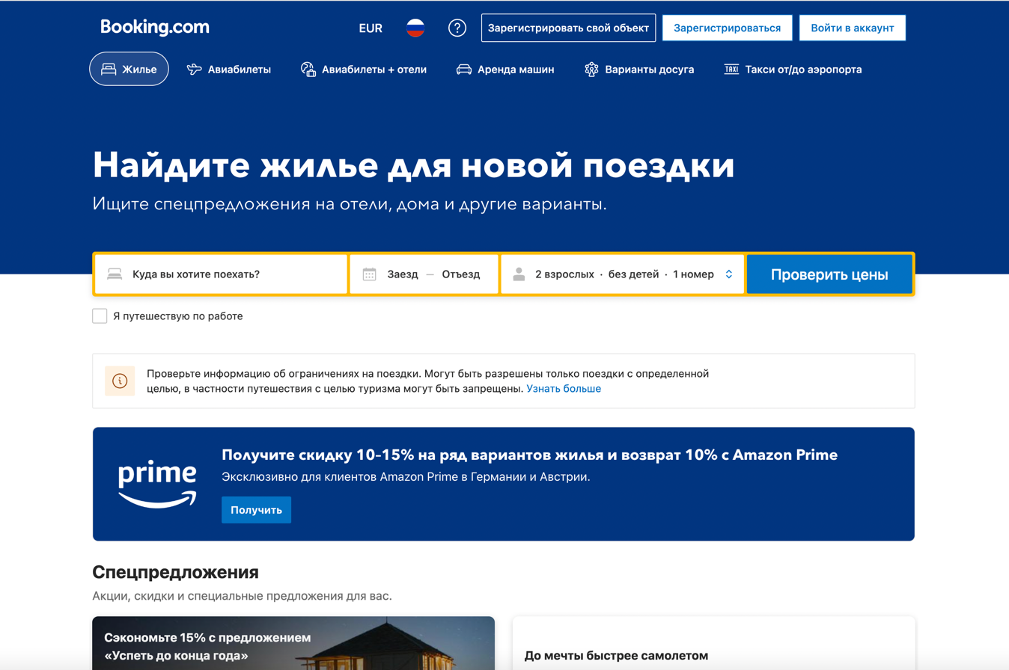
Task: Open the Russian flag language selector
Action: click(x=415, y=28)
